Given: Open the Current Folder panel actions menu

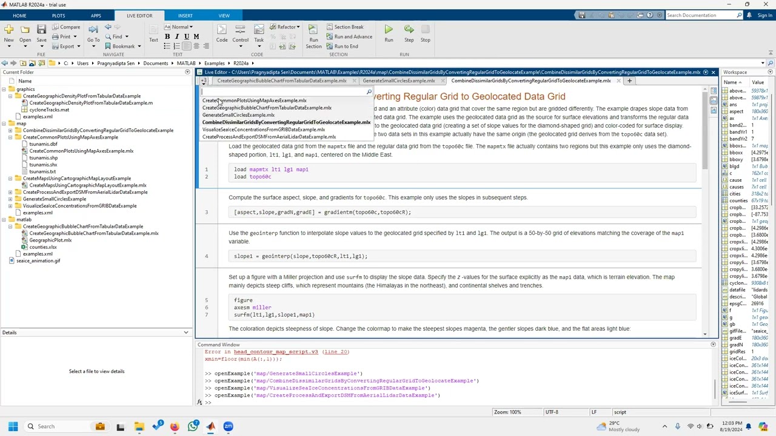Looking at the screenshot, I should click(187, 72).
